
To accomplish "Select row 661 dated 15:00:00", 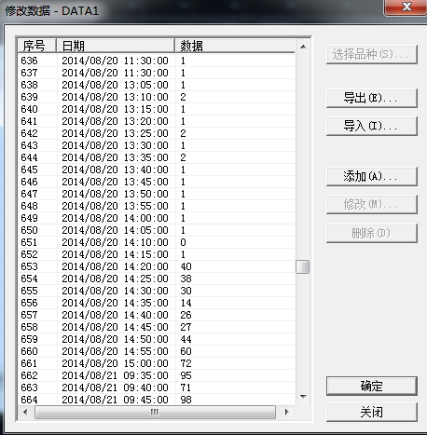I will click(157, 363).
